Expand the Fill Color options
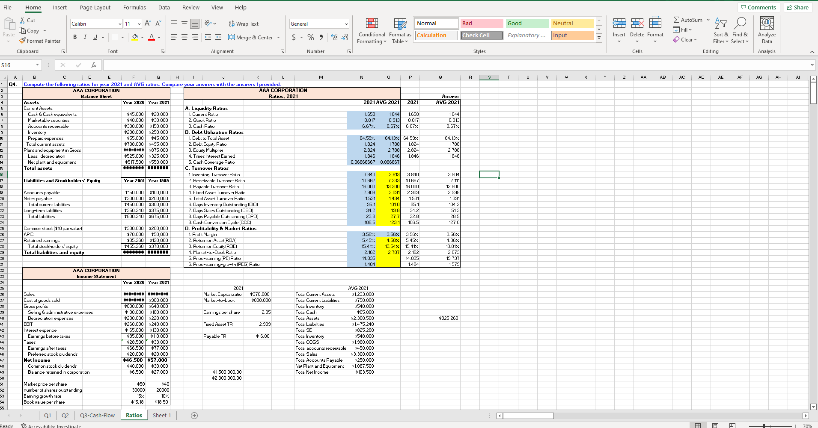The image size is (818, 428). [142, 38]
